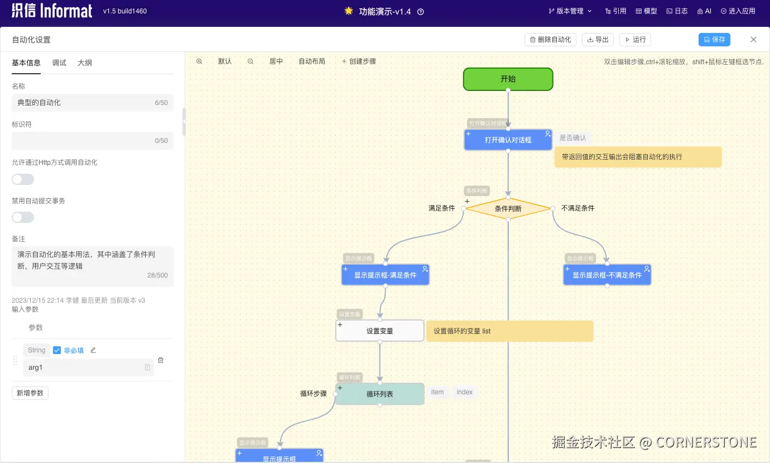Click the 默认 zoom button

225,61
